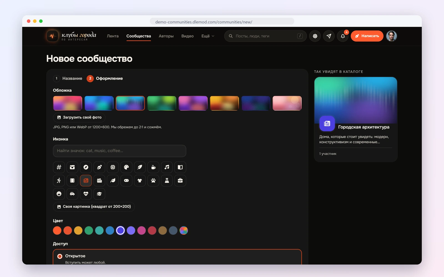Pick the microchip icon
This screenshot has height=277, width=444.
click(113, 167)
